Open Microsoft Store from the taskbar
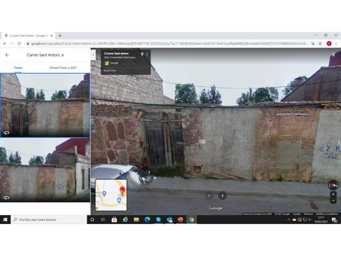This screenshot has width=341, height=256. [114, 220]
